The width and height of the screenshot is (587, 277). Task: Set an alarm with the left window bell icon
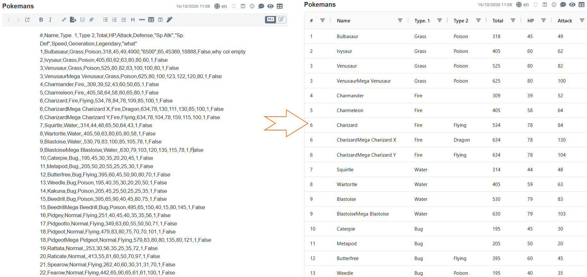click(234, 6)
